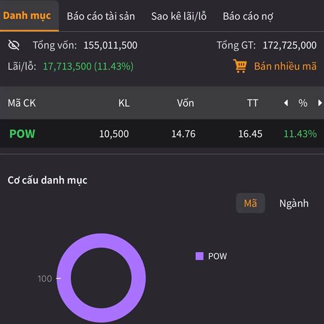Open the Báo cáo tài sản tab

click(x=101, y=16)
